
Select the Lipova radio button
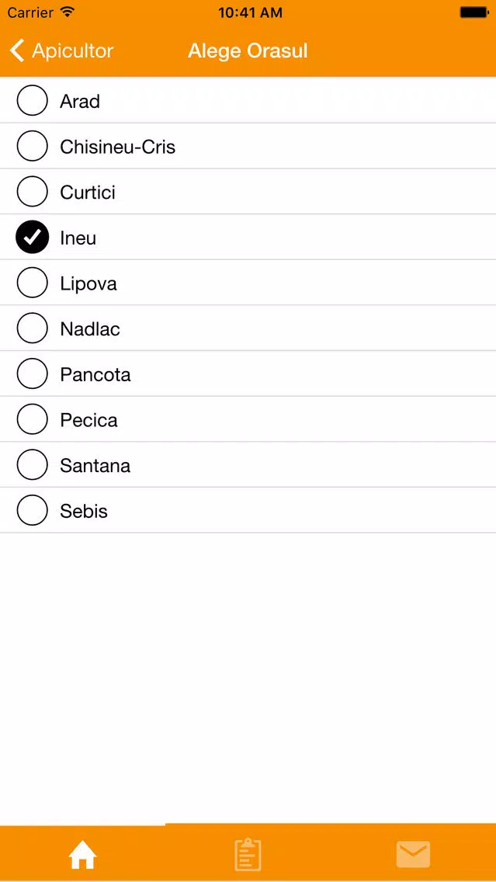click(x=32, y=283)
